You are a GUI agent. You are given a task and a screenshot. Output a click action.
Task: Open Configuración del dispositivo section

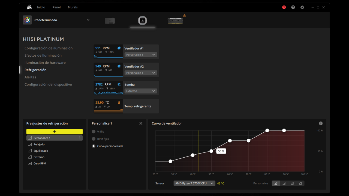[x=48, y=84]
